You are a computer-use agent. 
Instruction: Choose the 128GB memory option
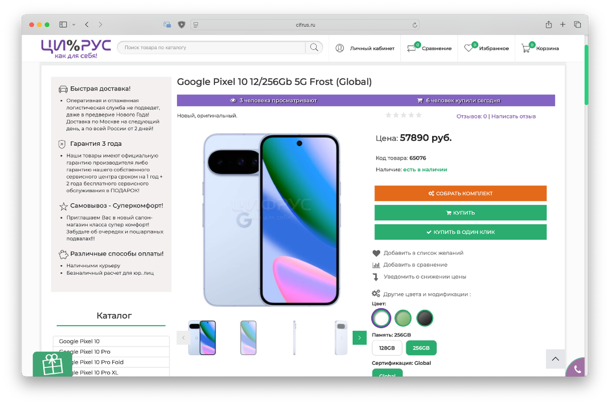(387, 348)
